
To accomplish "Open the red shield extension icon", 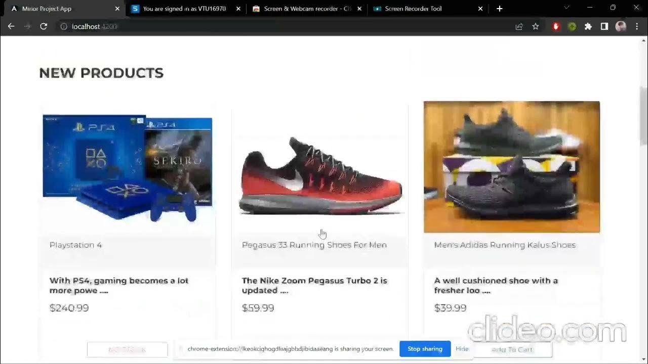I will point(556,26).
